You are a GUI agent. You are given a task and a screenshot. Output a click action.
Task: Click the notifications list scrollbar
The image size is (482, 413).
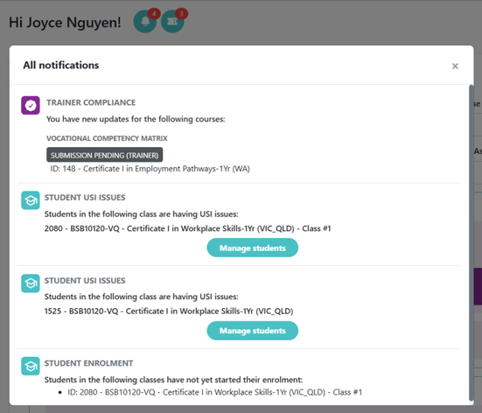coord(472,243)
